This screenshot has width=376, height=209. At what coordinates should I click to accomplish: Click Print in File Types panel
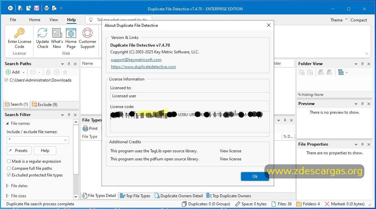pos(90,128)
